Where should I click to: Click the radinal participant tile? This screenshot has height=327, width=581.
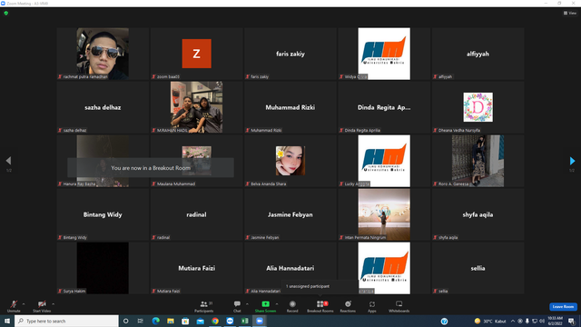[x=196, y=214]
